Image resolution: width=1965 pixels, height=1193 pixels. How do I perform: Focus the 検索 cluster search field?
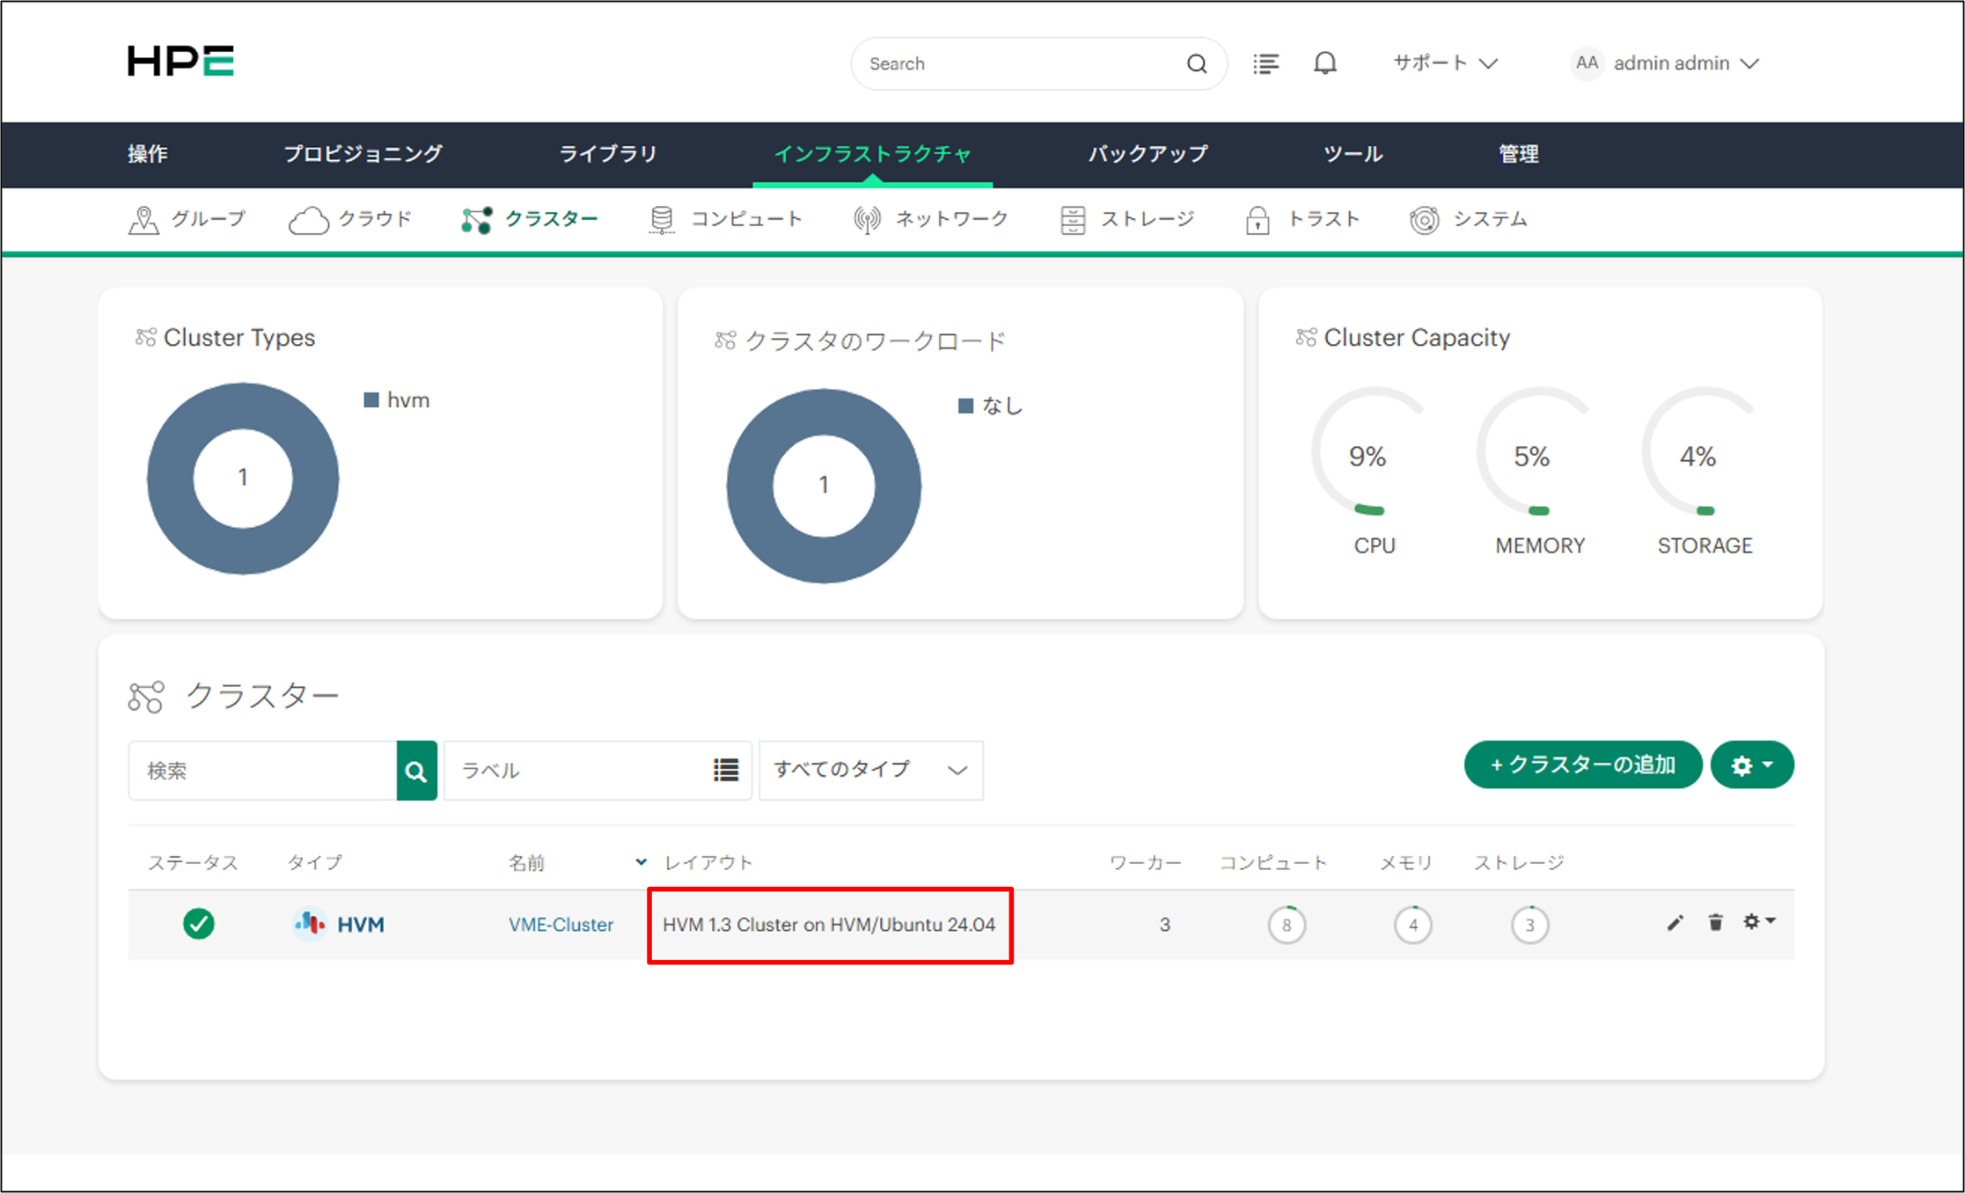tap(263, 771)
